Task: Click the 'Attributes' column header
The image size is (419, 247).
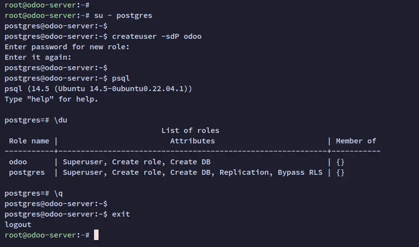Action: 193,141
